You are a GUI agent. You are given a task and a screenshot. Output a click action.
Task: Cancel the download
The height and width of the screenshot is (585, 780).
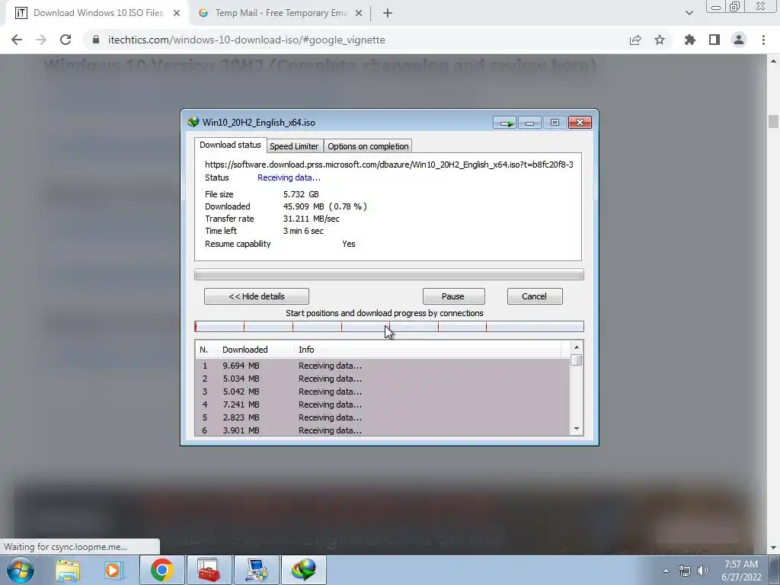point(535,296)
